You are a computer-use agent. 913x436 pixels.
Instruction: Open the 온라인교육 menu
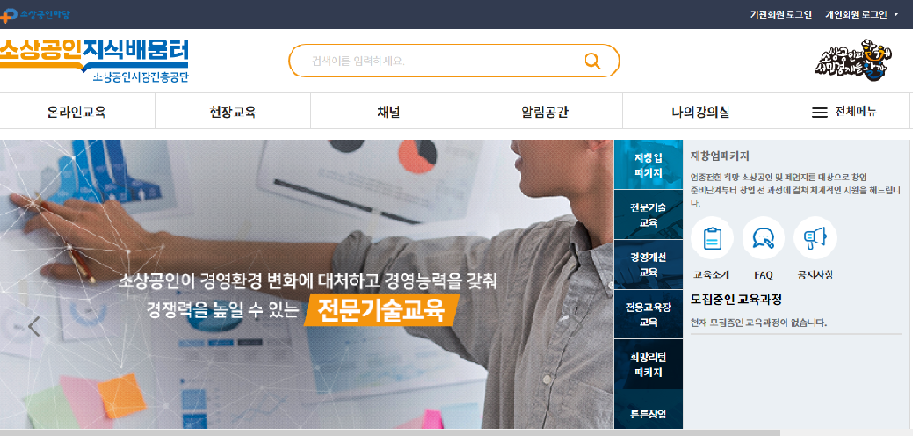(x=76, y=113)
